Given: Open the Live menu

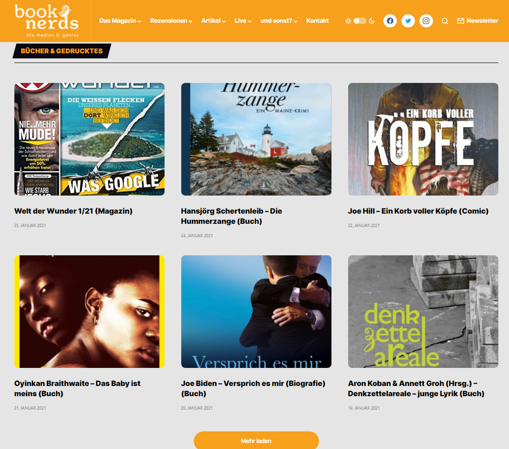Looking at the screenshot, I should click(243, 21).
